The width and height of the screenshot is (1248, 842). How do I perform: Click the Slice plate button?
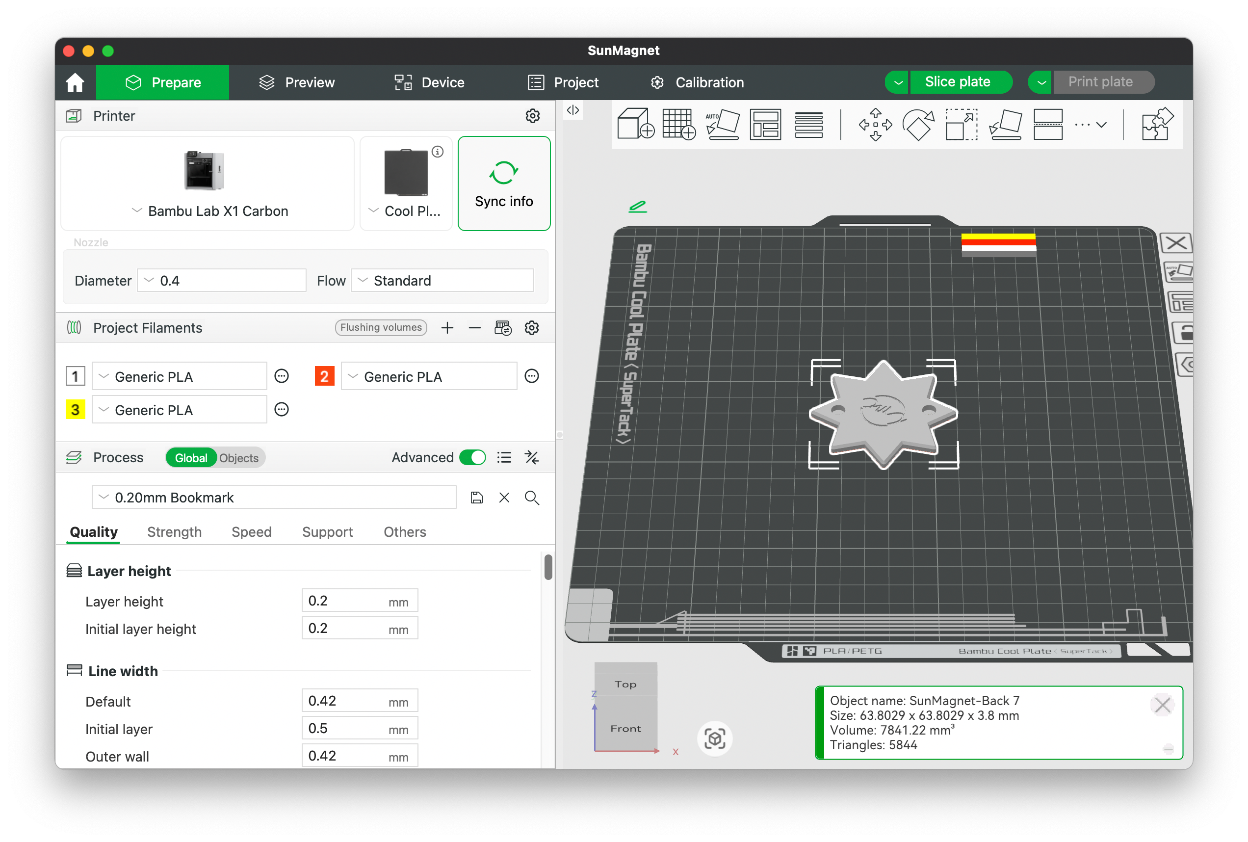(x=961, y=82)
